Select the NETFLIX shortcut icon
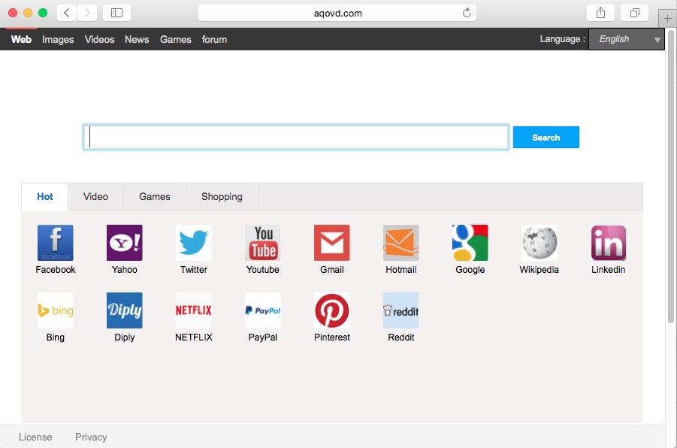Viewport: 677px width, 448px height. tap(194, 310)
